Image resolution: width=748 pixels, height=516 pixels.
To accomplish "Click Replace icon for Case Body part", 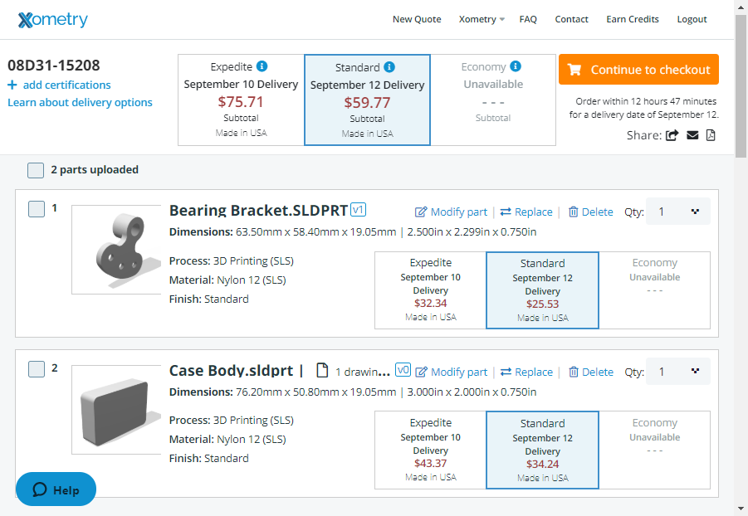I will click(x=506, y=372).
